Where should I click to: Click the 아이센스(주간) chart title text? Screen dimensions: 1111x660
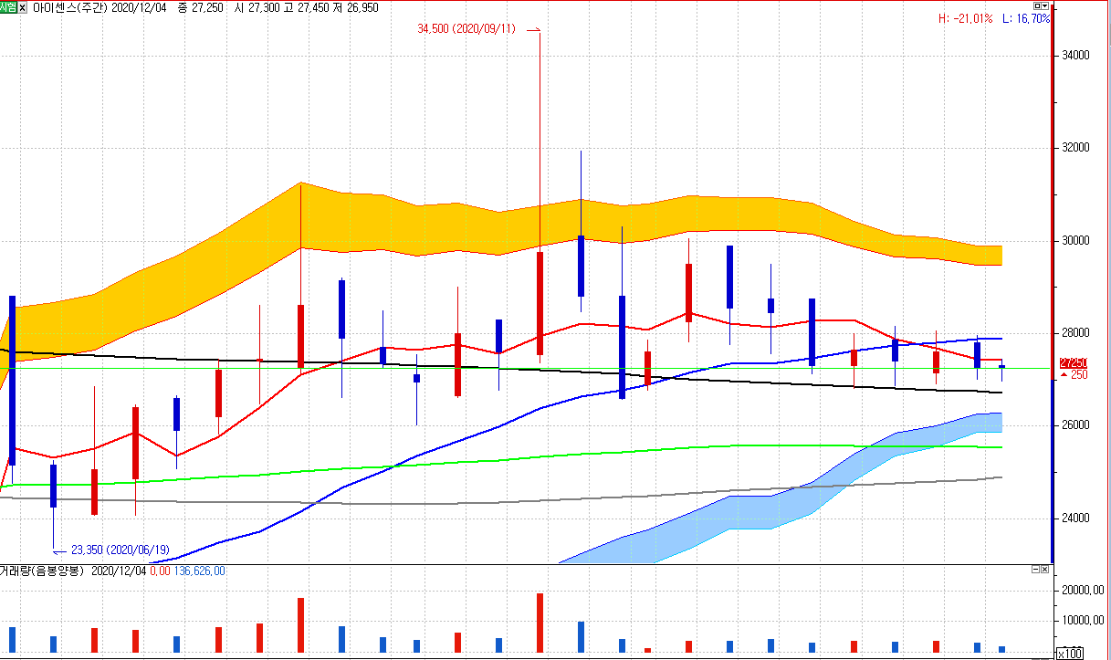(70, 7)
